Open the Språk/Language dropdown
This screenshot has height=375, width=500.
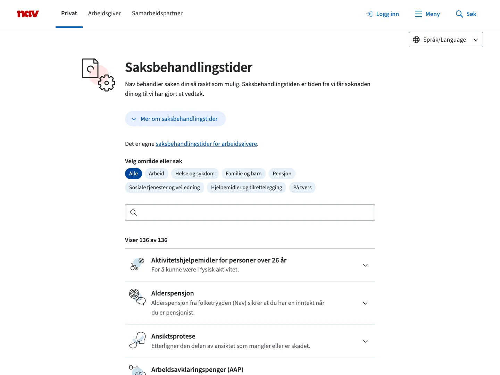tap(446, 40)
